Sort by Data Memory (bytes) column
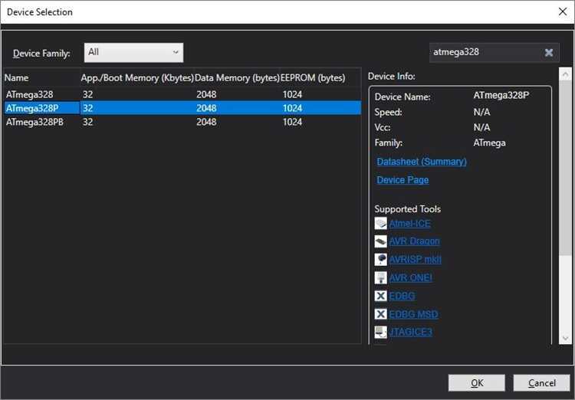This screenshot has height=400, width=575. [237, 77]
